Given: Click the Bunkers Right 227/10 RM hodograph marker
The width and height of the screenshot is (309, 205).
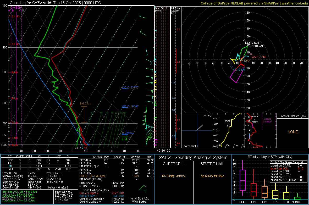Looking at the screenshot, I should (251, 54).
